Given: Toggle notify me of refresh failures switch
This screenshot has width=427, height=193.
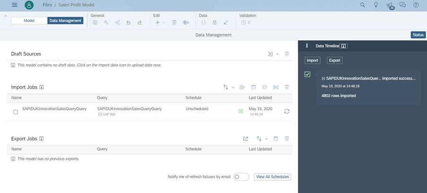Looking at the screenshot, I should 241,177.
